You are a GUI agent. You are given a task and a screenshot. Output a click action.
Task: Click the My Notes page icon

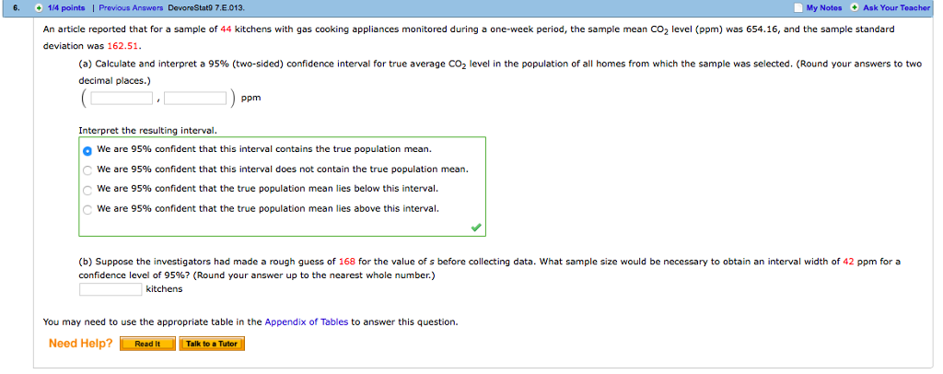click(x=797, y=7)
